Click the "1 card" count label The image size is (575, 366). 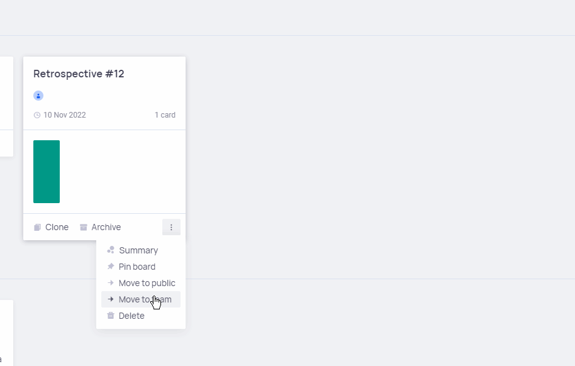tap(165, 115)
